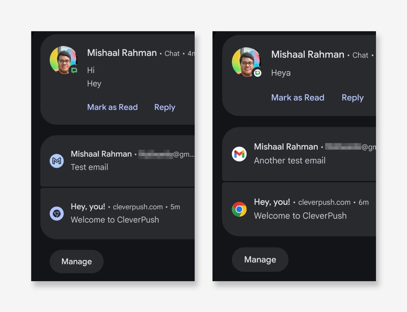The height and width of the screenshot is (312, 407).
Task: Select Mark as Read in left Chat notification
Action: (112, 107)
